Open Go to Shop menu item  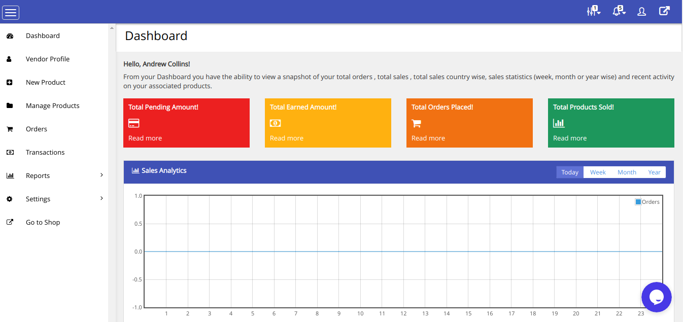(x=43, y=223)
